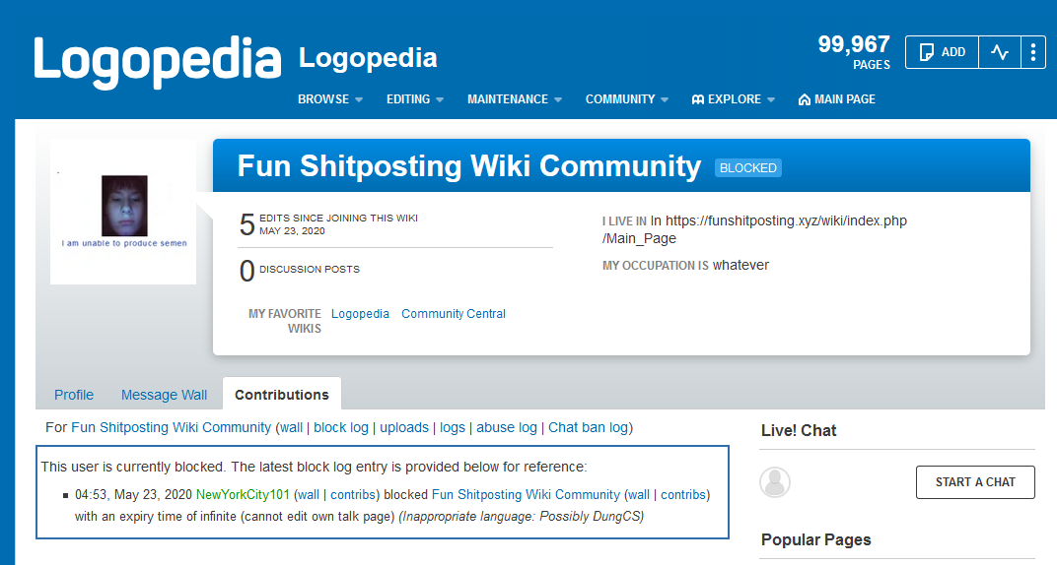Click the START A CHAT button
Viewport: 1057px width, 565px height.
(975, 481)
